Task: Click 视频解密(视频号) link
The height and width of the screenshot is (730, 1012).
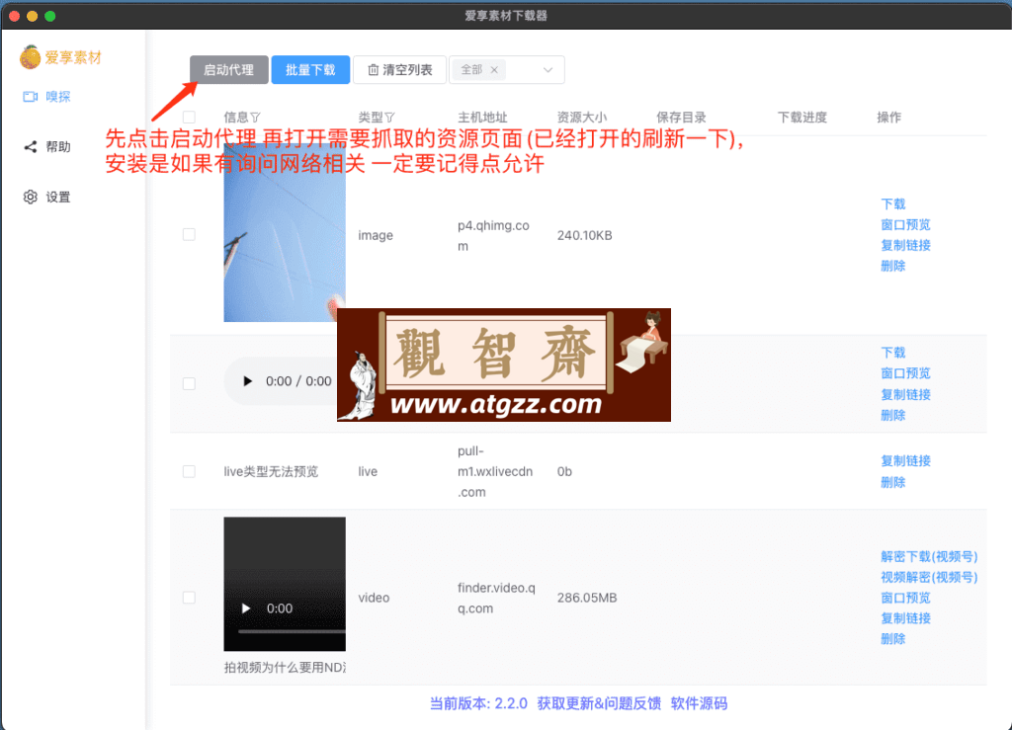Action: 929,577
